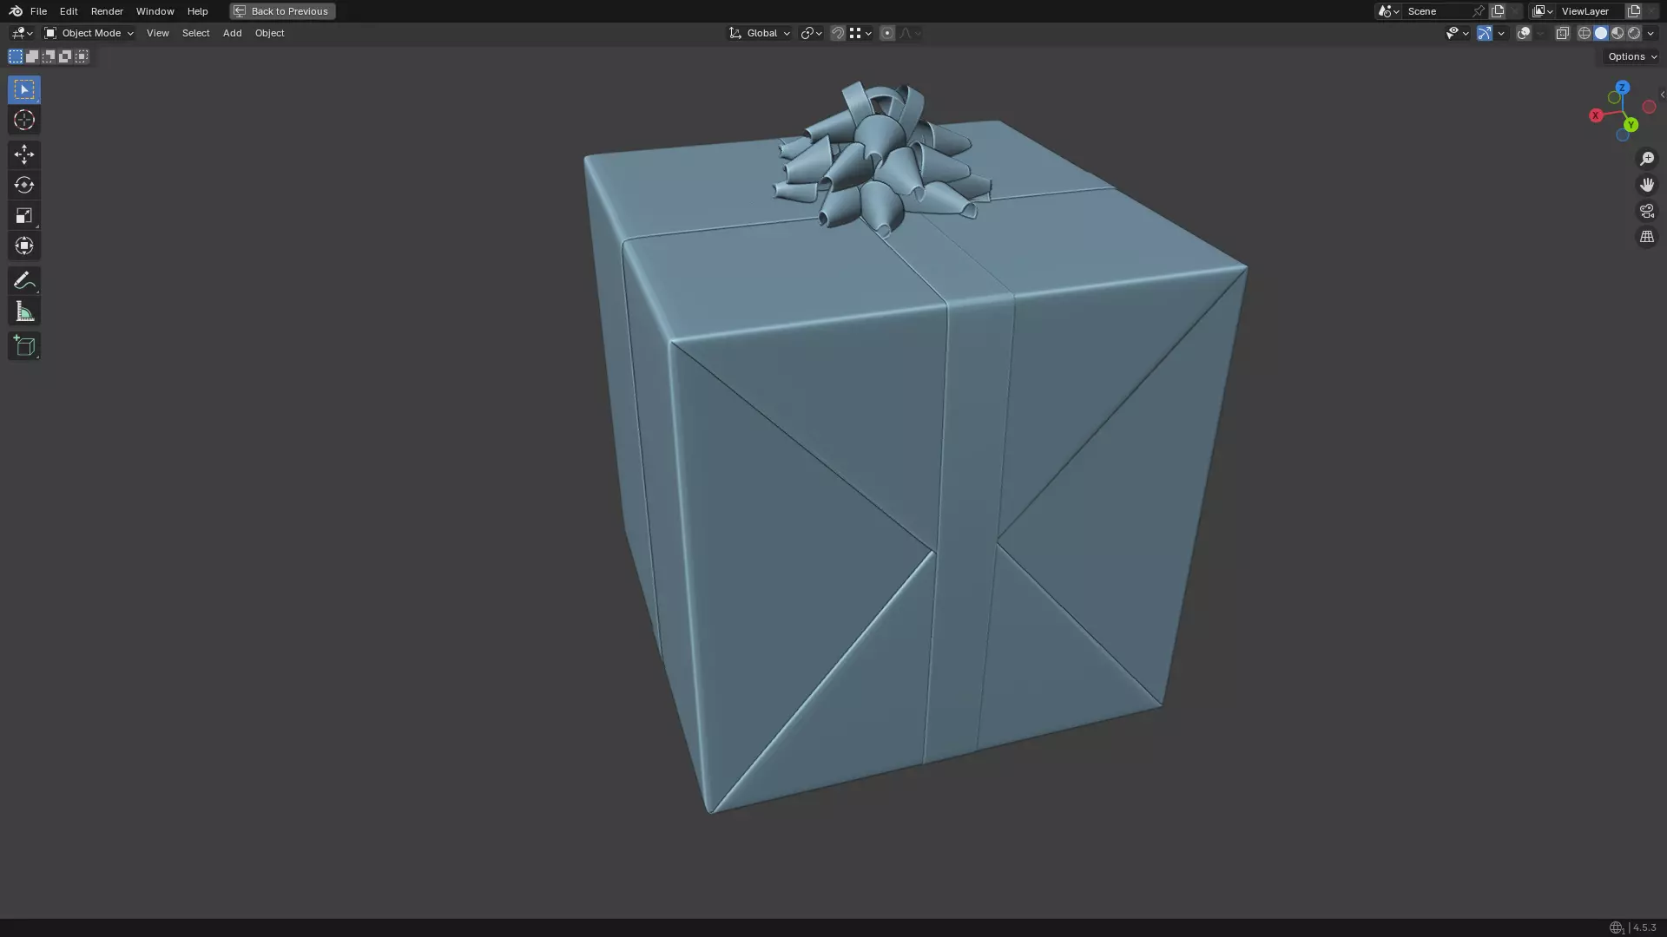Open the View menu
This screenshot has width=1667, height=937.
click(157, 33)
